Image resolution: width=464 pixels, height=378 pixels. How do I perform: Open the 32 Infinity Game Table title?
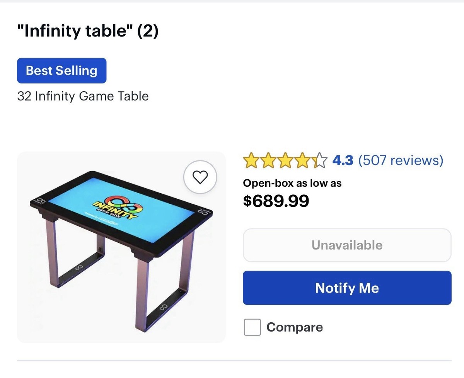coord(83,96)
